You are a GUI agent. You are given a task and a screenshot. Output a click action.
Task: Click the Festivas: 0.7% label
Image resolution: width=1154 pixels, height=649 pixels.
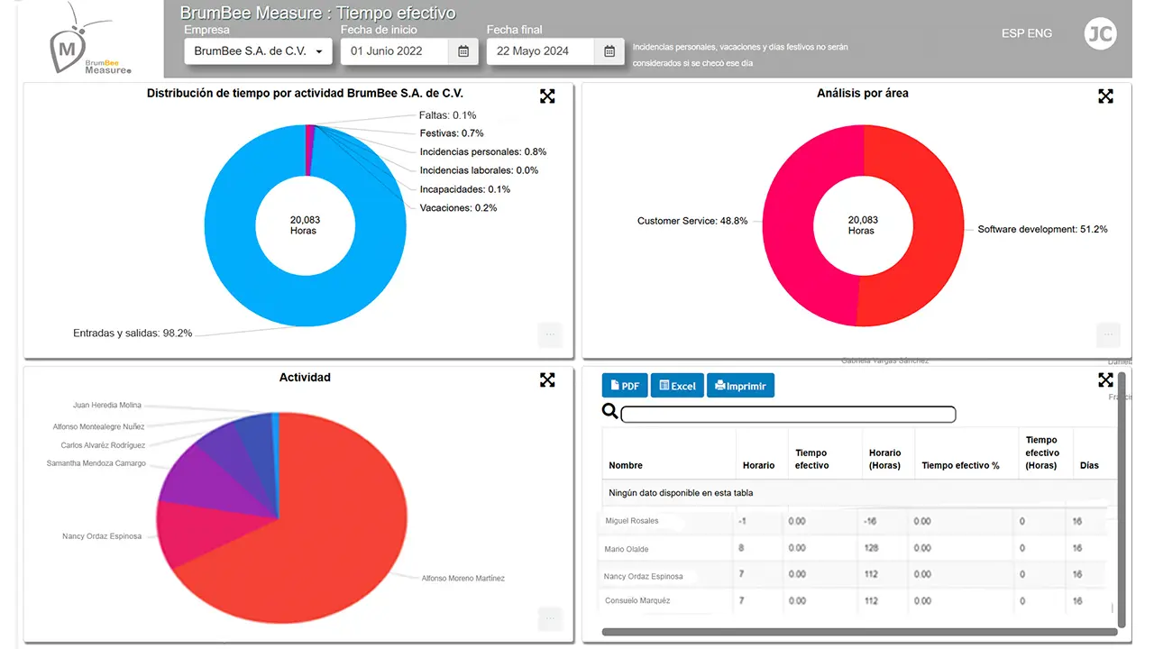452,133
